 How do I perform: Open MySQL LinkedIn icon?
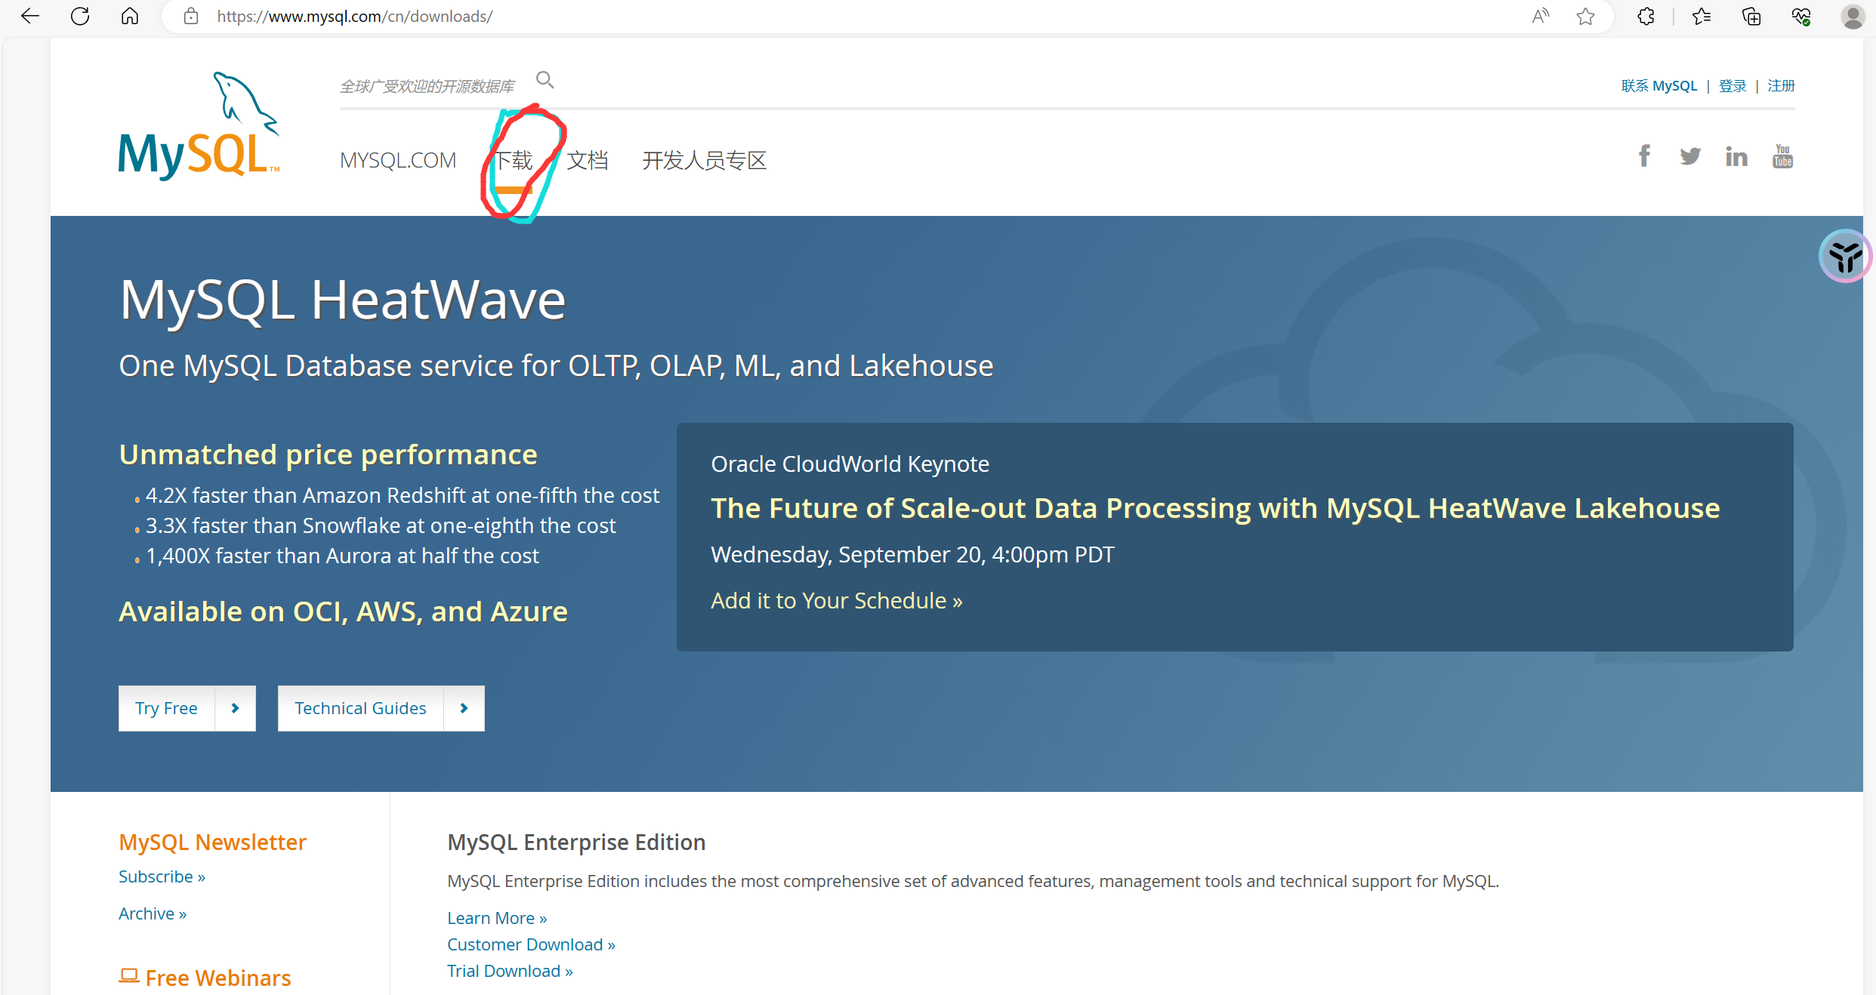tap(1736, 156)
